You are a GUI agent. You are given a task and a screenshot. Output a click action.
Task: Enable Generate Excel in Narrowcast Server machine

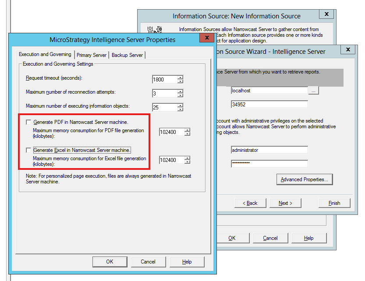point(28,150)
